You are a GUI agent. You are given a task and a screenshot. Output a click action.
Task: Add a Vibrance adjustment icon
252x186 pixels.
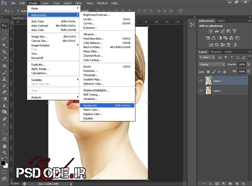[235, 31]
